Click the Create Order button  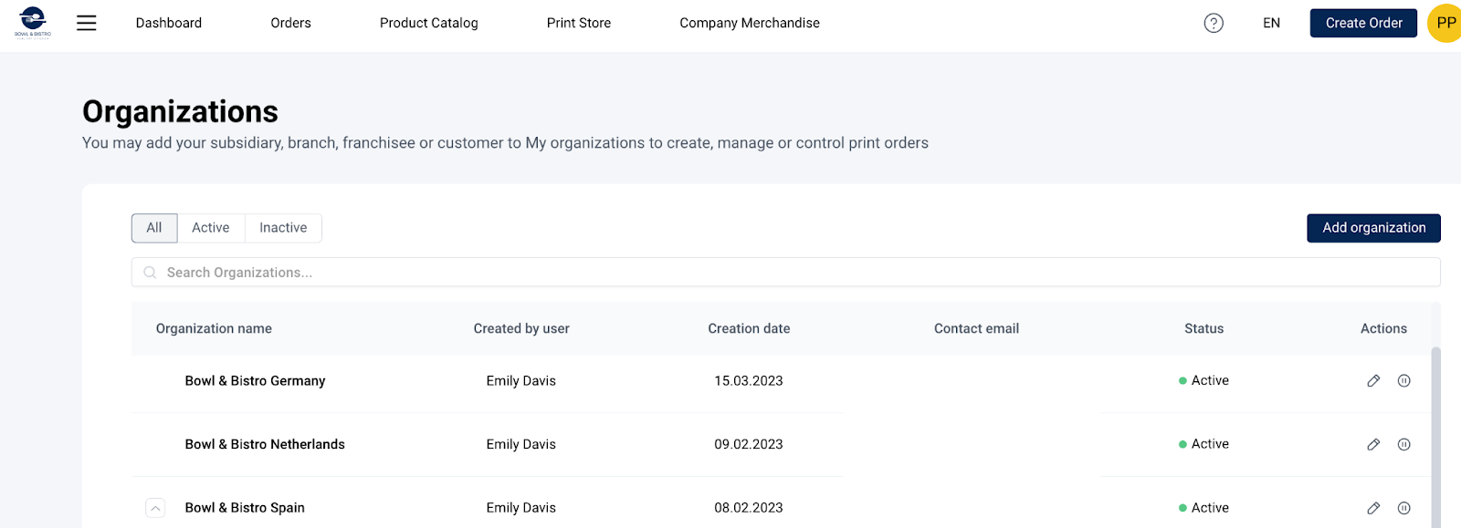pos(1363,23)
